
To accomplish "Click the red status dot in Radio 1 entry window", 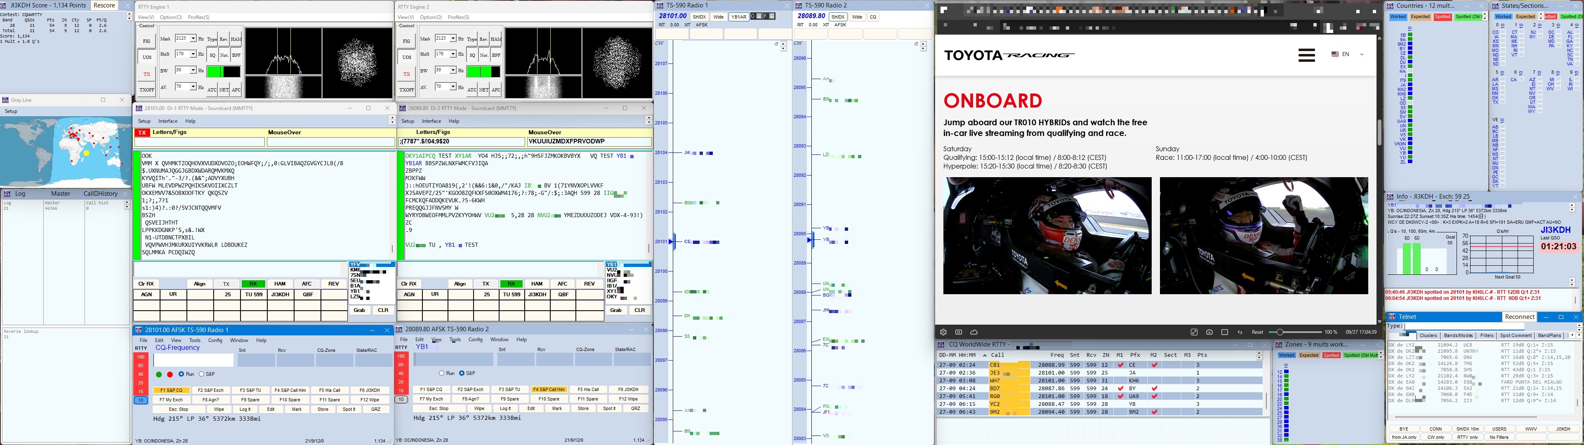I will 170,374.
